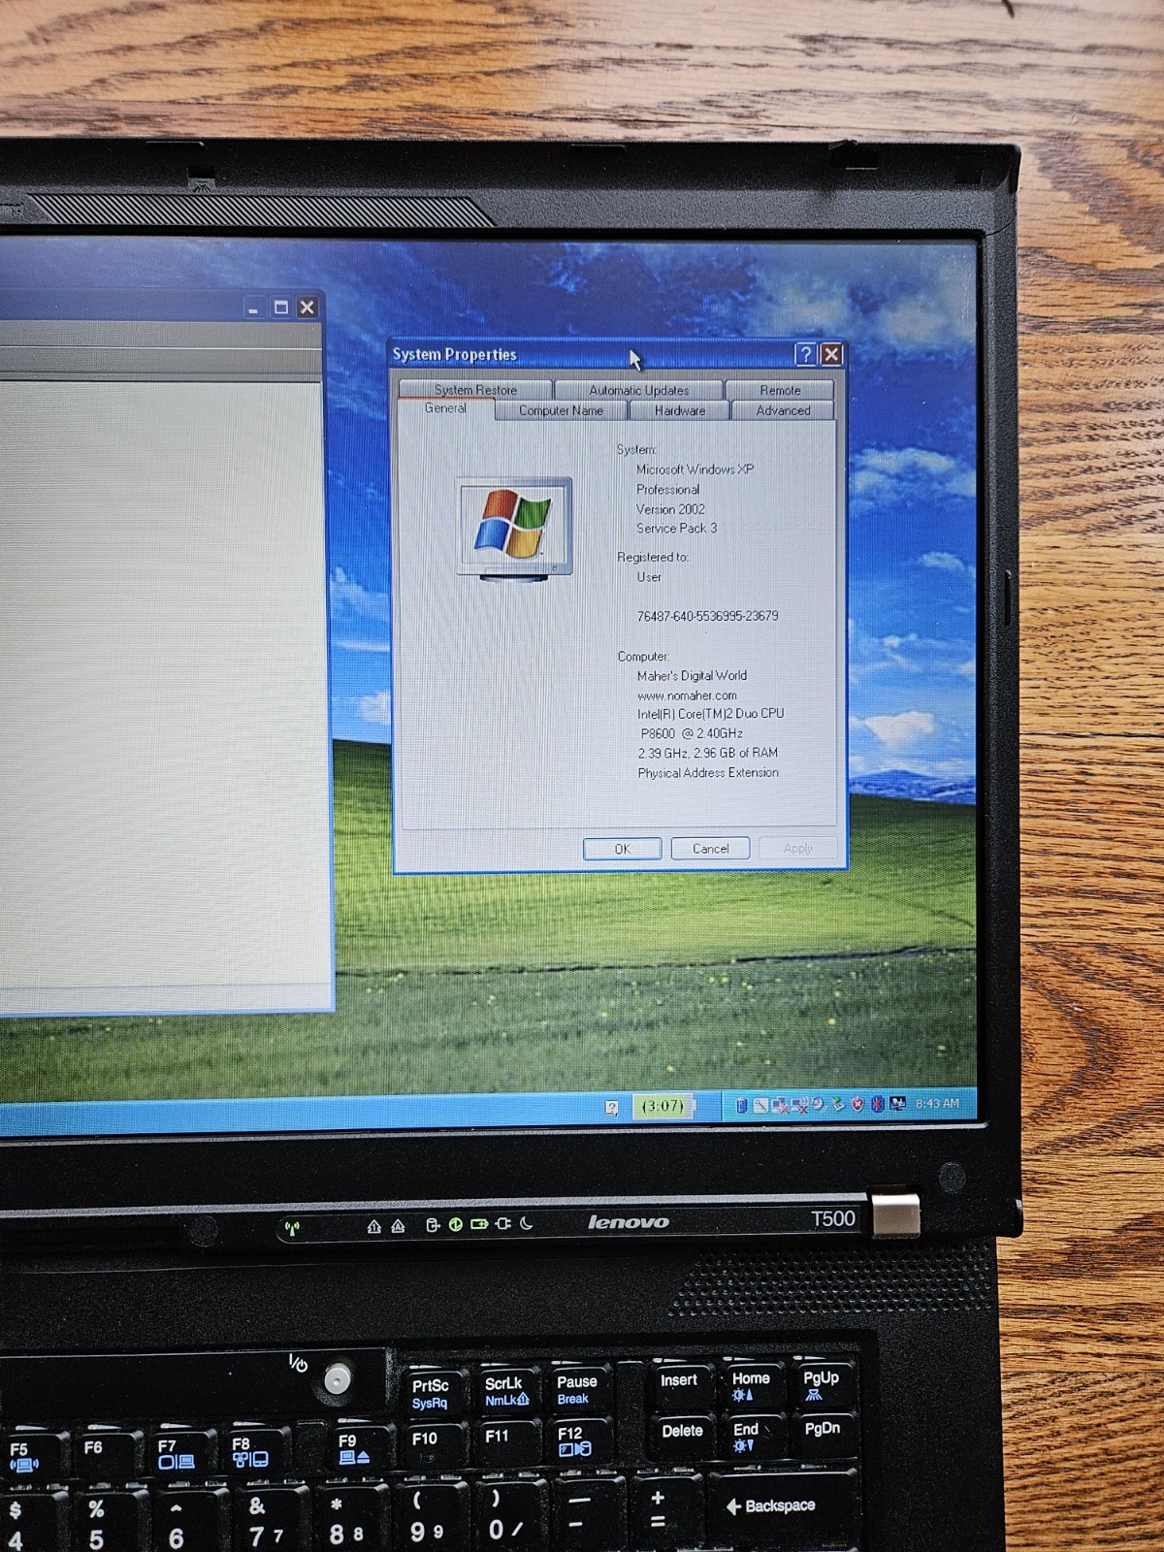Open the Automatic Updates tab
This screenshot has height=1552, width=1164.
[x=639, y=390]
